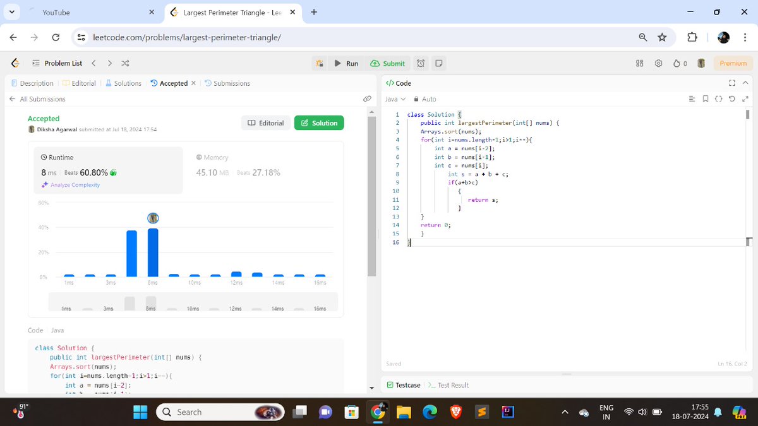The image size is (758, 426).
Task: Open the profile avatar in LeetCode header
Action: tap(701, 63)
